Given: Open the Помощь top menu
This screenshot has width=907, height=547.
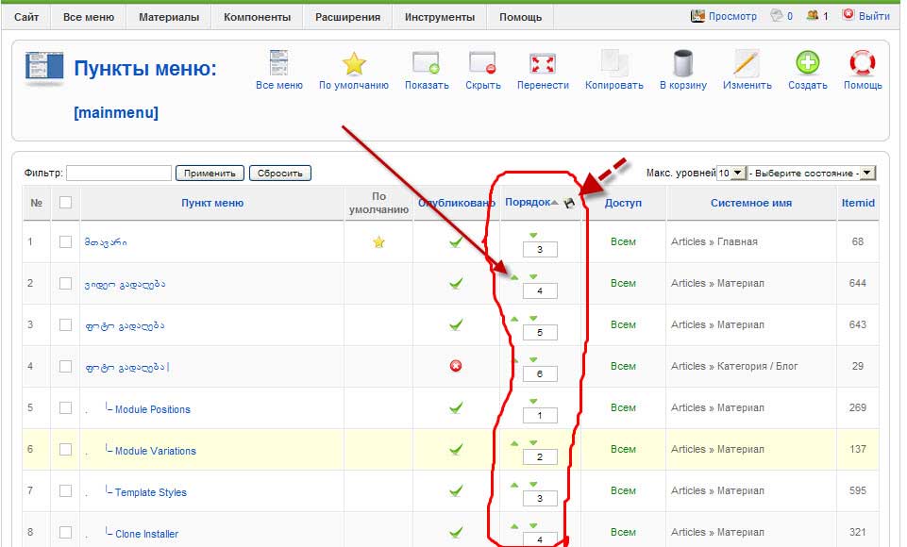Looking at the screenshot, I should point(521,17).
